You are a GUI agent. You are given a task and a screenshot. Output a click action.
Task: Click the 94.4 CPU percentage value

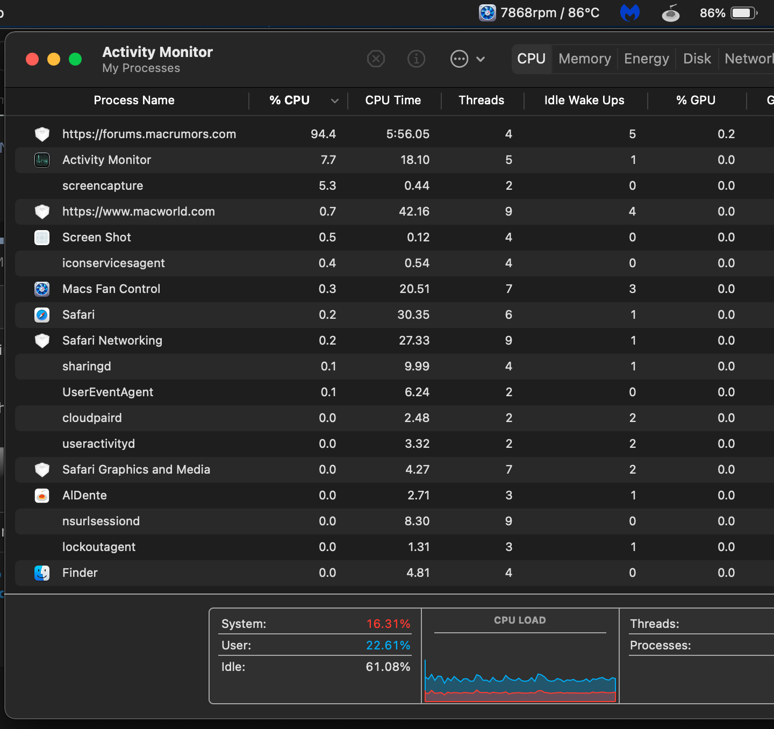323,134
